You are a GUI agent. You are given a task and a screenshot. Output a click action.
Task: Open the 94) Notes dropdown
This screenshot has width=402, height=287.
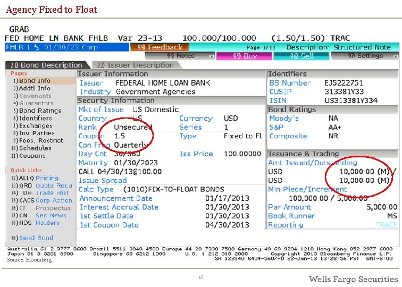(180, 56)
